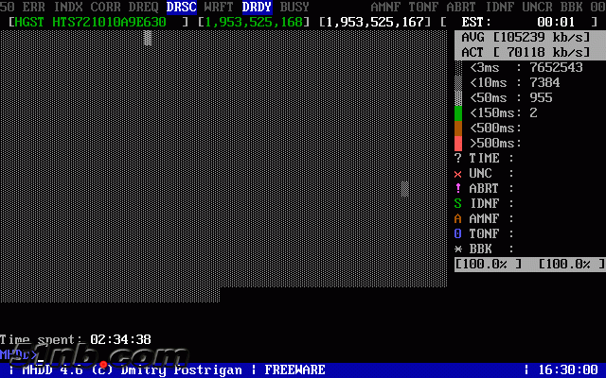
Task: Click the FREEWARE label in status bar
Action: (x=294, y=369)
